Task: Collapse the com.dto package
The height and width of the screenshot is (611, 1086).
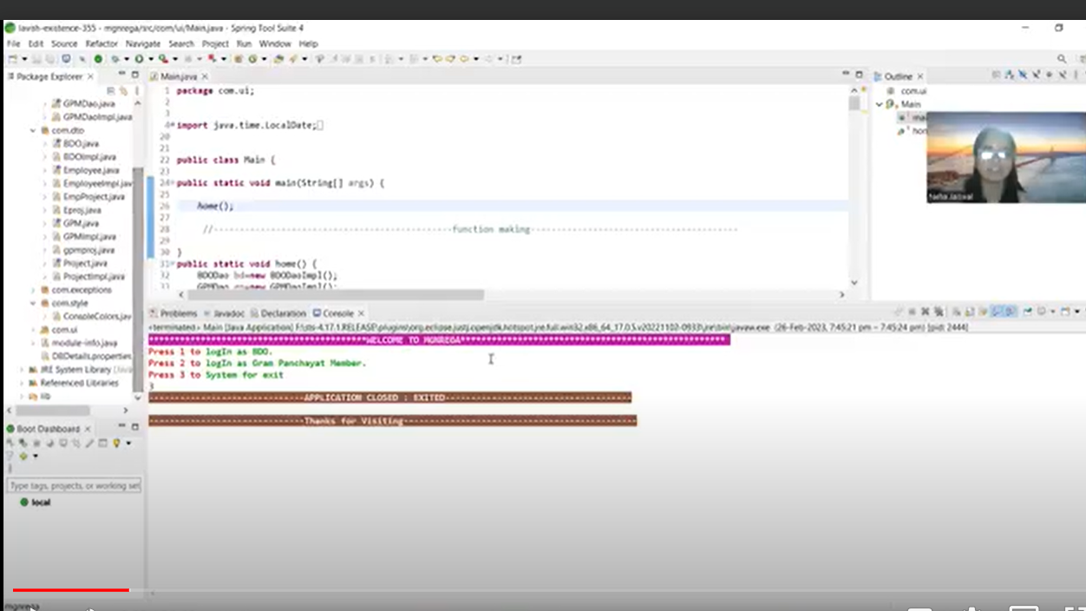Action: [34, 130]
